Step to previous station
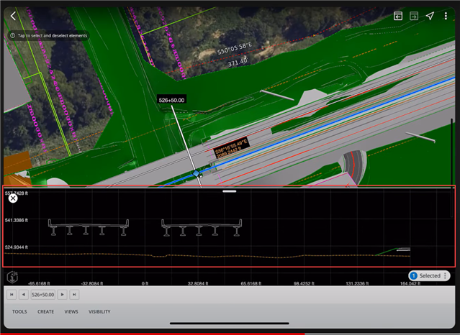This screenshot has width=460, height=335. pos(23,295)
